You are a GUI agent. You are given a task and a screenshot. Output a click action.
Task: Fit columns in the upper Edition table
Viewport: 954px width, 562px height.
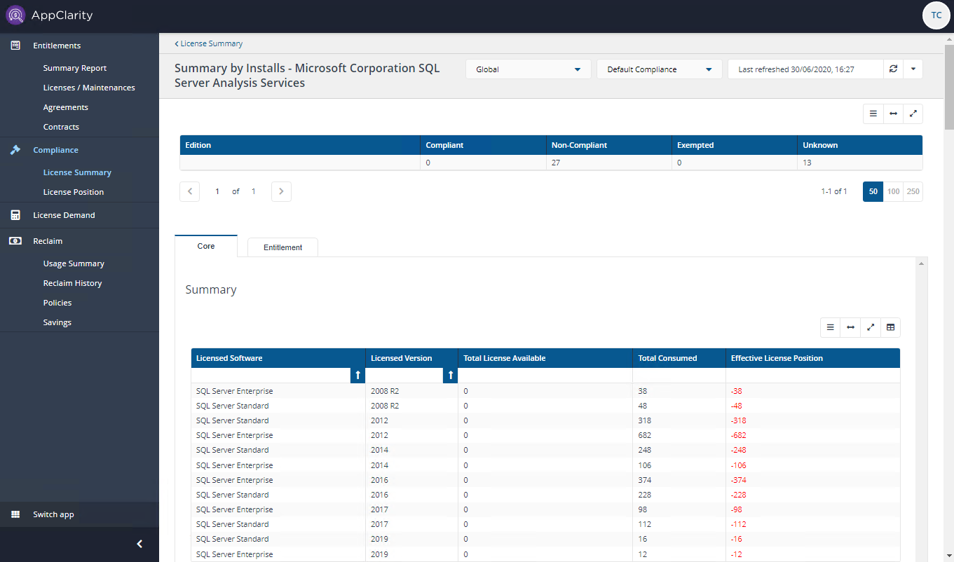pyautogui.click(x=893, y=114)
